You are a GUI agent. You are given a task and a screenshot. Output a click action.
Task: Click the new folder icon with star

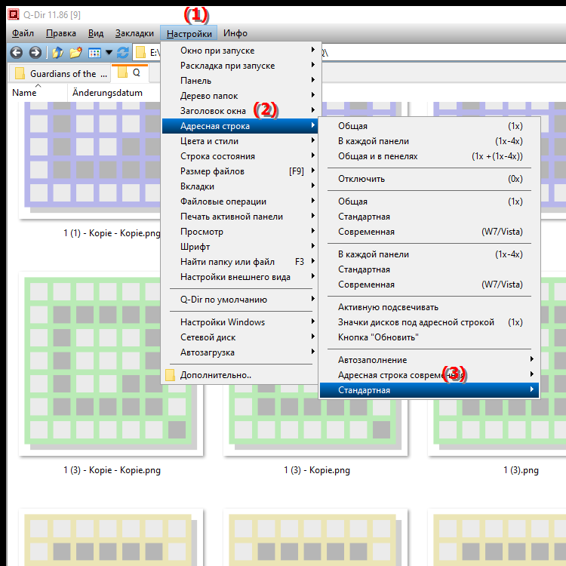click(75, 53)
